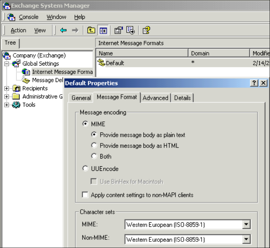270x248 pixels.
Task: Select Provide message body as HTML
Action: pos(94,146)
